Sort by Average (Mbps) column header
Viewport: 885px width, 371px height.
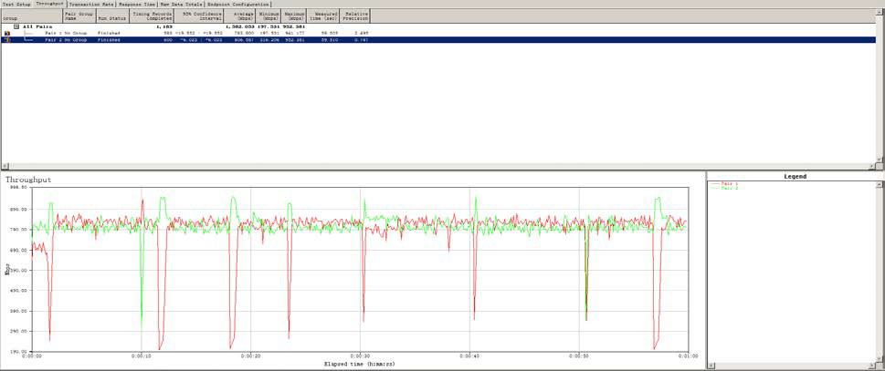pyautogui.click(x=241, y=16)
